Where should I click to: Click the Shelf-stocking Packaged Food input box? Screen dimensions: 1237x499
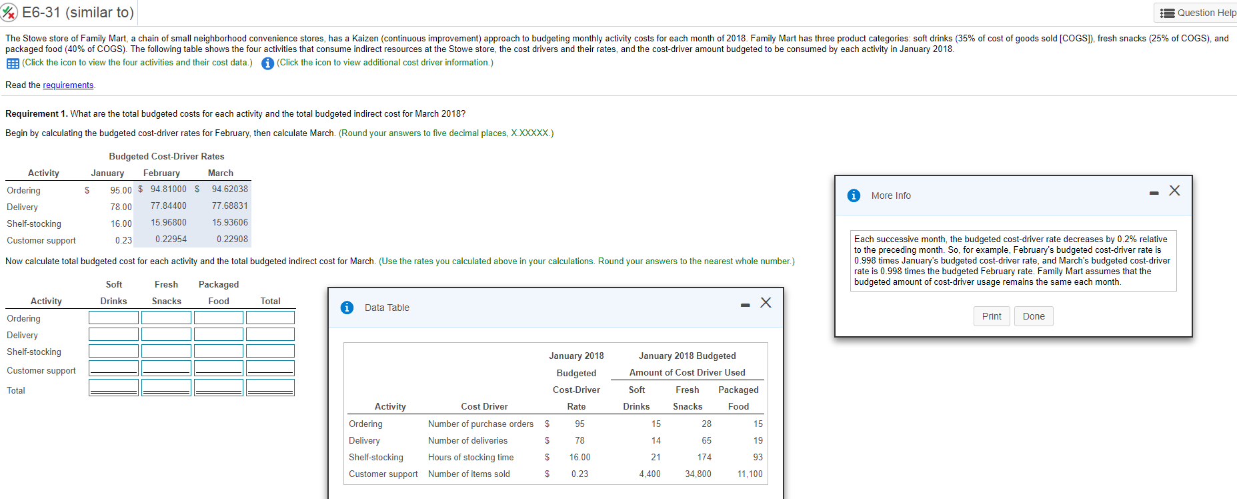pos(219,351)
